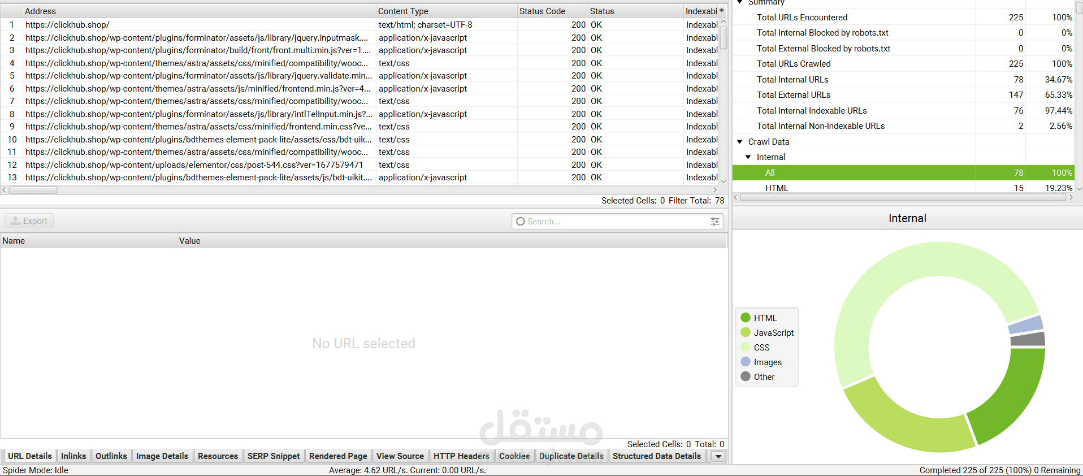Click Total URLs Crawled row
This screenshot has width=1083, height=476.
tap(903, 64)
